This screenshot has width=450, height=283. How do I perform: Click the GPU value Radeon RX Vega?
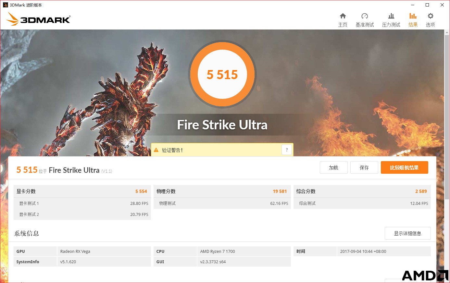tap(75, 251)
